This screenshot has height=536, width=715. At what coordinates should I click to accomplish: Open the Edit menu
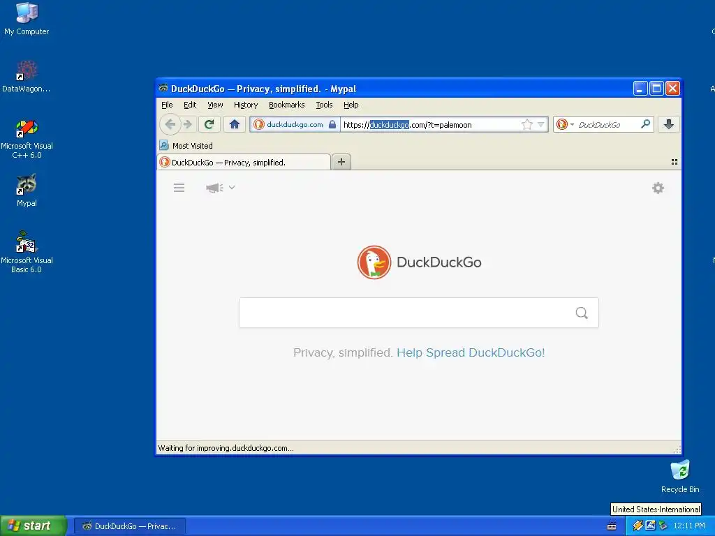190,105
